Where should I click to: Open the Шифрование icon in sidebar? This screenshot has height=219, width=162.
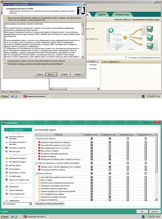coord(6,201)
